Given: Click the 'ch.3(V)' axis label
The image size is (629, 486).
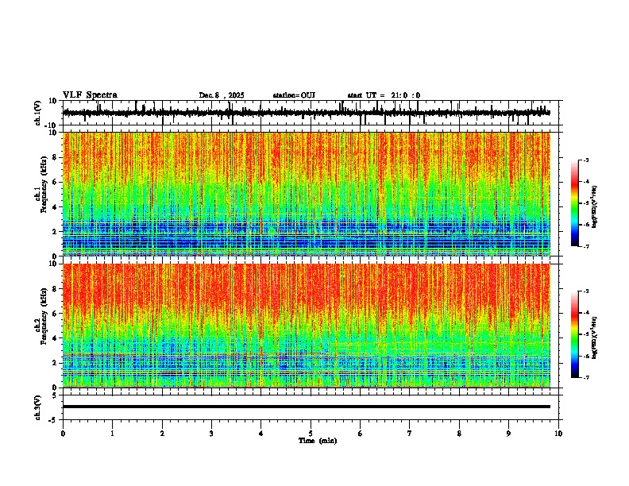Looking at the screenshot, I should coord(38,407).
